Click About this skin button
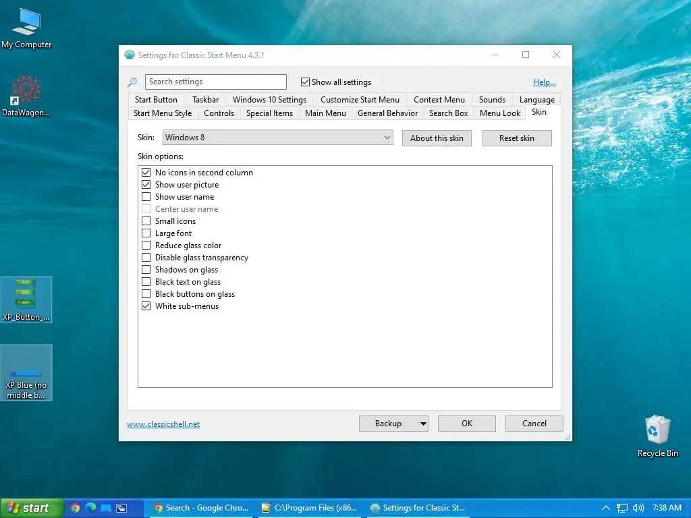691x518 pixels. point(437,138)
